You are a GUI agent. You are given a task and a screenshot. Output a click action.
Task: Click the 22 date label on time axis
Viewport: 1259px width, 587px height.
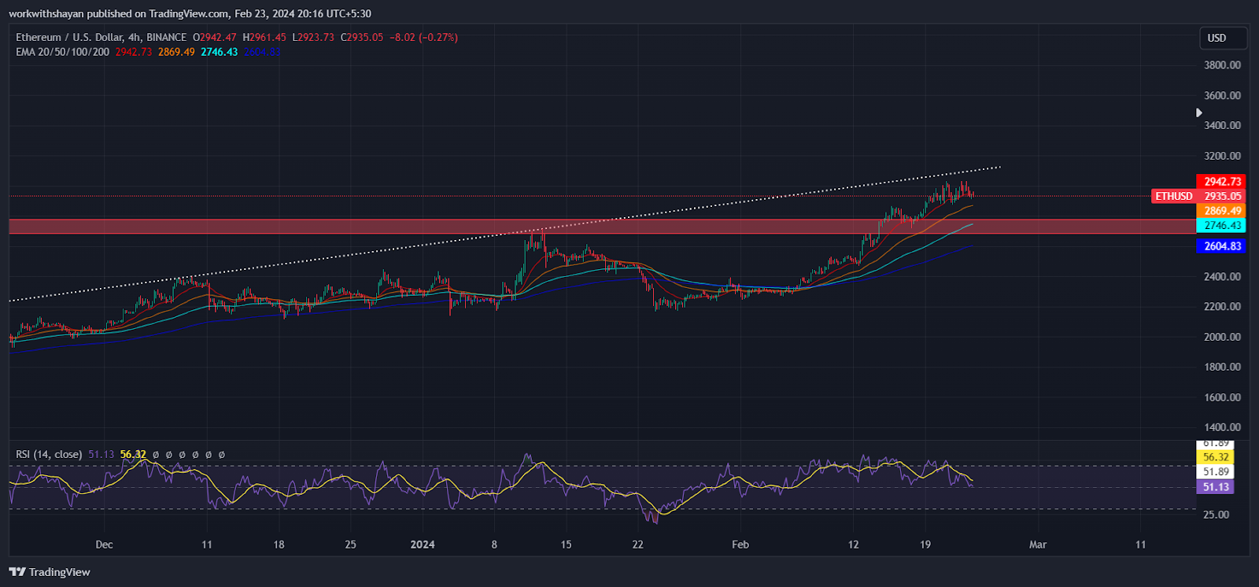(x=637, y=545)
